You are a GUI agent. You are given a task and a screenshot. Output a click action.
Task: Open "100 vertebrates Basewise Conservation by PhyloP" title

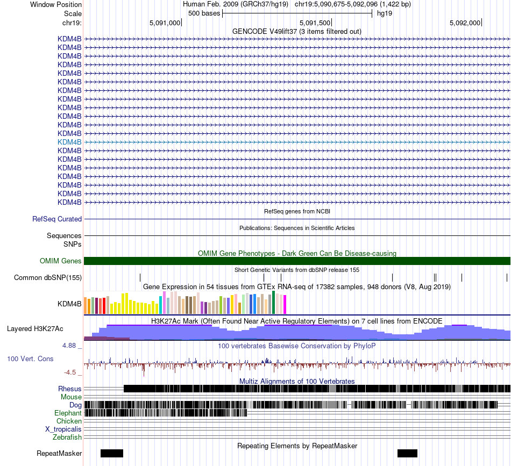296,346
